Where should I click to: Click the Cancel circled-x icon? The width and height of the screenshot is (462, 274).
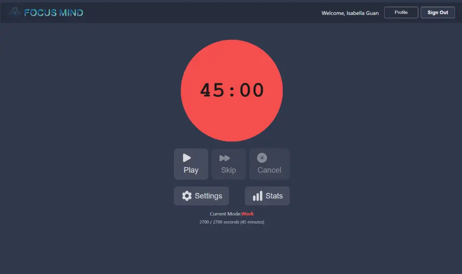[x=262, y=158]
